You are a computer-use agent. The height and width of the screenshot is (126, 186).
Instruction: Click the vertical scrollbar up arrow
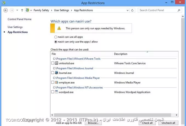pyautogui.click(x=183, y=16)
